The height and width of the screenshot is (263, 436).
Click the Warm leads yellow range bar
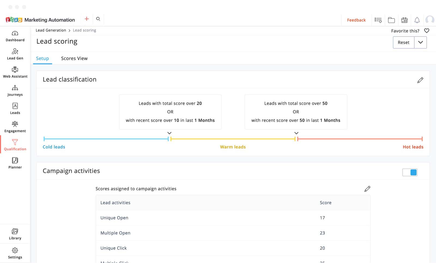(x=233, y=139)
